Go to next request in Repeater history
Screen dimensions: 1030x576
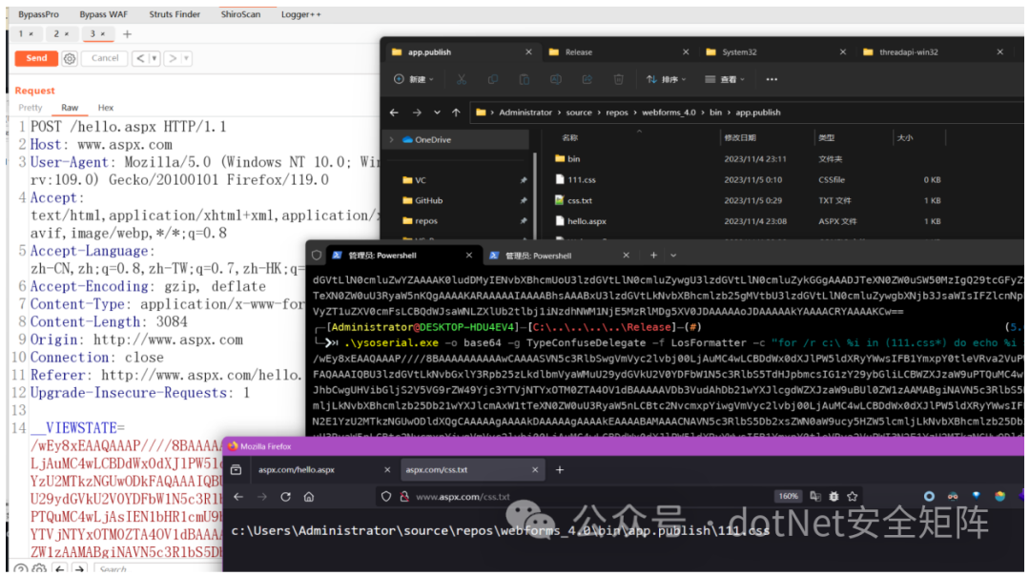[173, 58]
